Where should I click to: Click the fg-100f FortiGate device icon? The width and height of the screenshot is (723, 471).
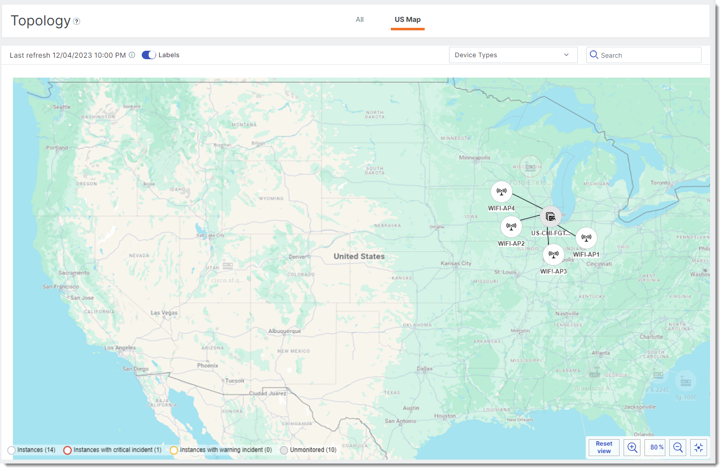point(685,381)
